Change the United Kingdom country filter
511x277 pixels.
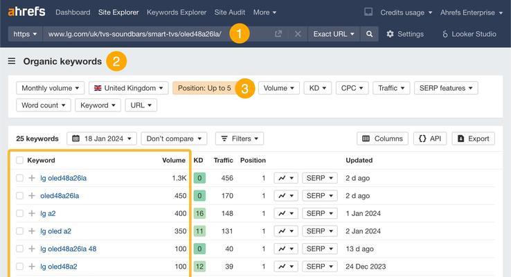(128, 88)
